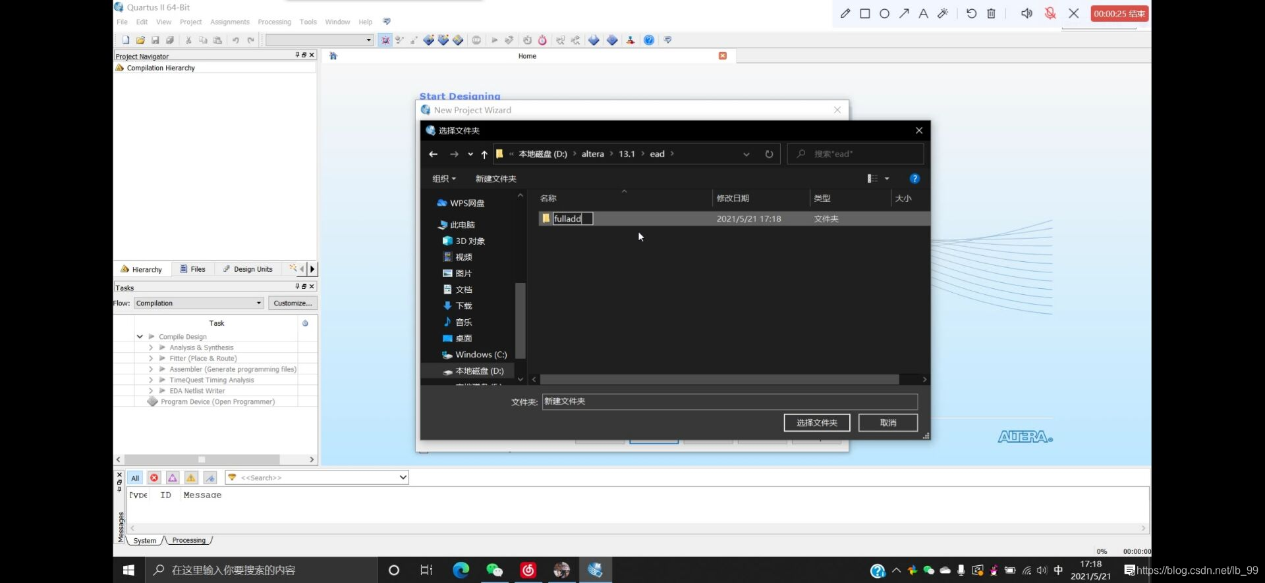Click altera in the address breadcrumb
The height and width of the screenshot is (583, 1265).
point(592,154)
